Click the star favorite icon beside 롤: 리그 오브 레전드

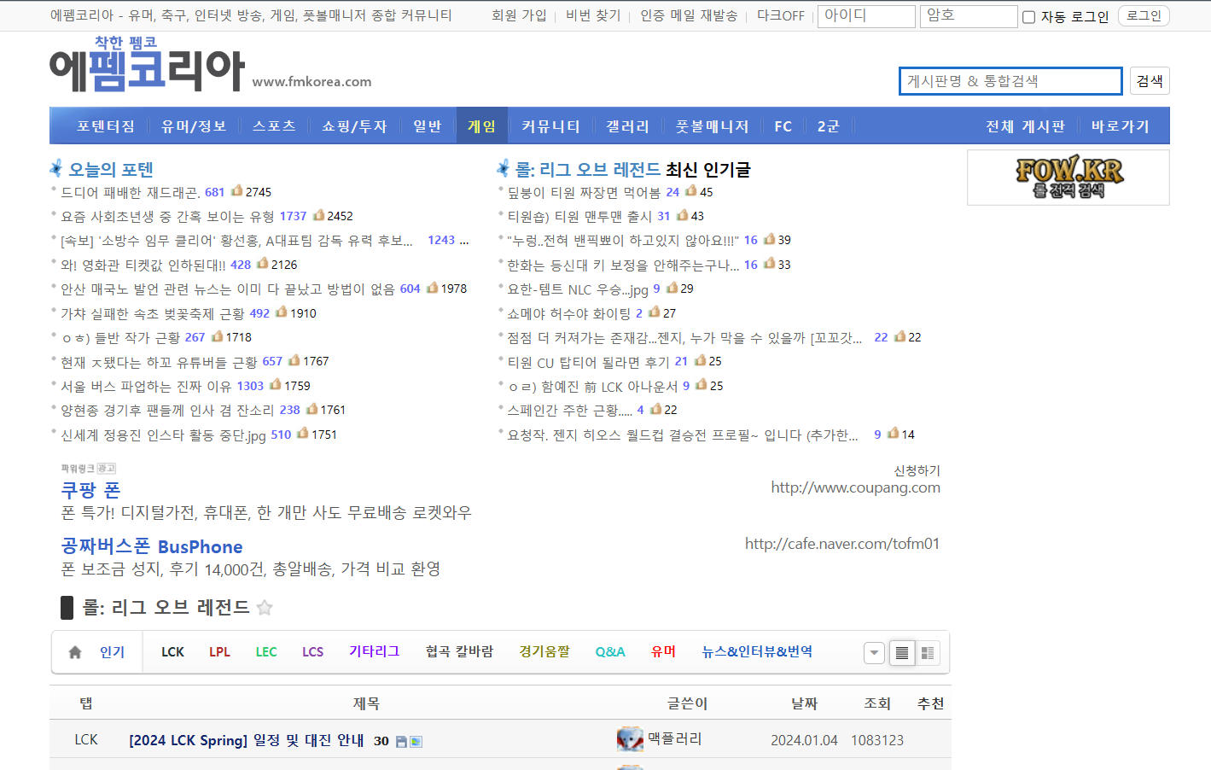[265, 608]
